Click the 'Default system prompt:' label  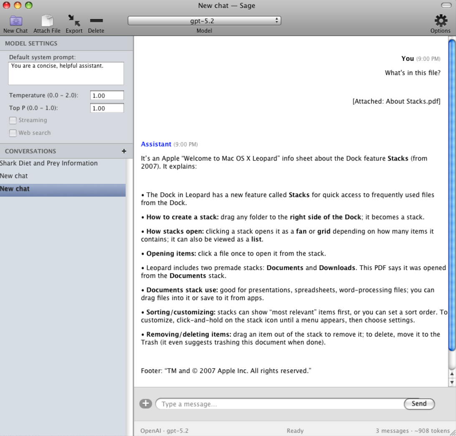coord(42,57)
